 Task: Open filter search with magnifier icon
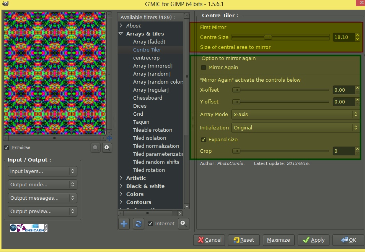point(183,224)
